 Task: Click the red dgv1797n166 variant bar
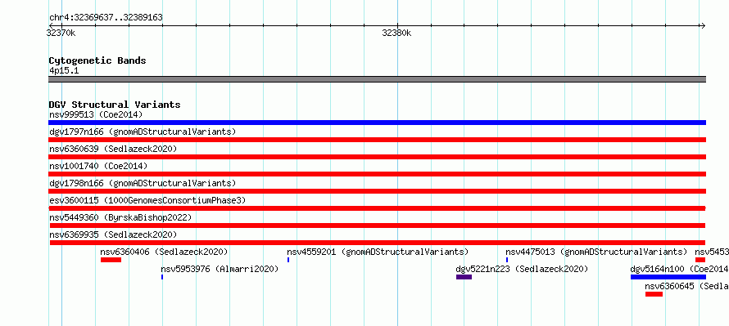coord(377,140)
